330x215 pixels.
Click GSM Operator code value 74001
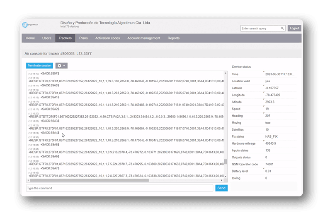[269, 164]
